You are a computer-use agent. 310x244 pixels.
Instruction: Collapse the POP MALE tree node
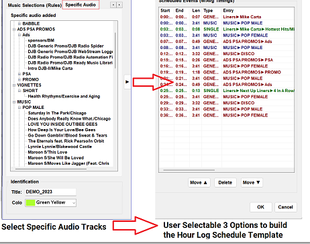point(19,108)
